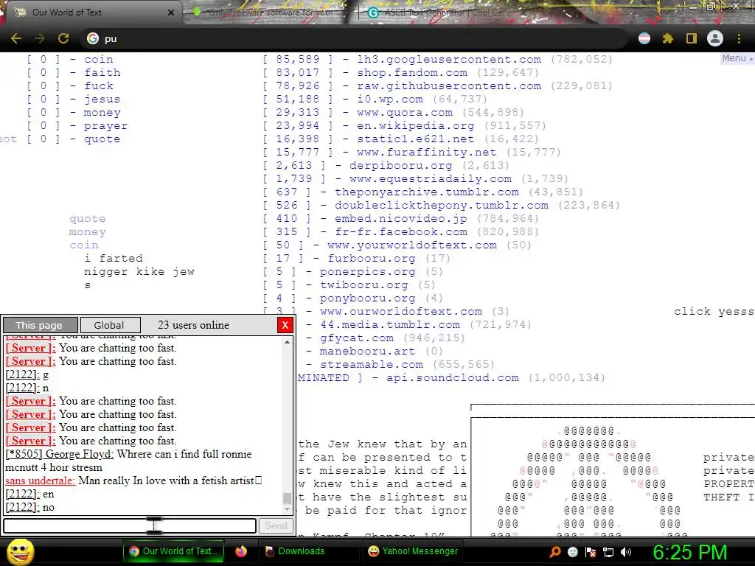Viewport: 755px width, 566px height.
Task: Click the gray smiley tray icon
Action: [x=572, y=552]
